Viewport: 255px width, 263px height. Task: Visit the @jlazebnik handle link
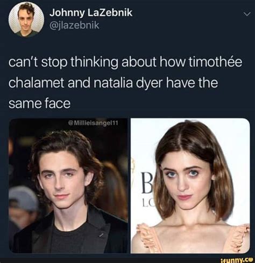tap(74, 25)
